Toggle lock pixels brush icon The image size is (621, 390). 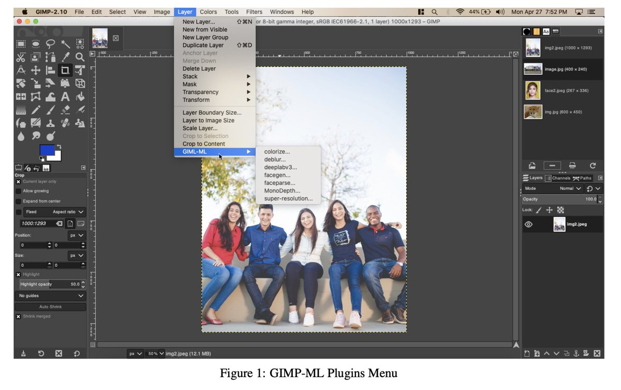pyautogui.click(x=539, y=210)
